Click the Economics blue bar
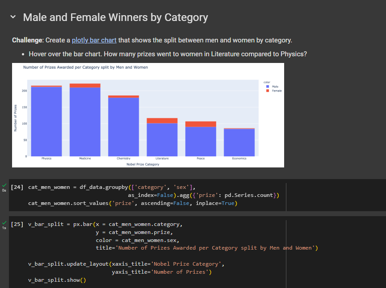This screenshot has width=386, height=288. pos(239,142)
